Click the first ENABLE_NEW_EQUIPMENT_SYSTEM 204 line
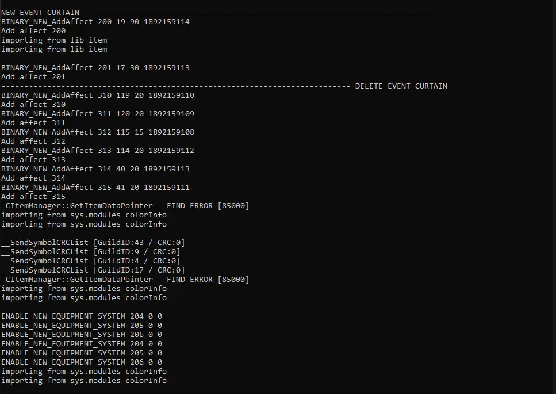This screenshot has width=556, height=394. coord(81,316)
